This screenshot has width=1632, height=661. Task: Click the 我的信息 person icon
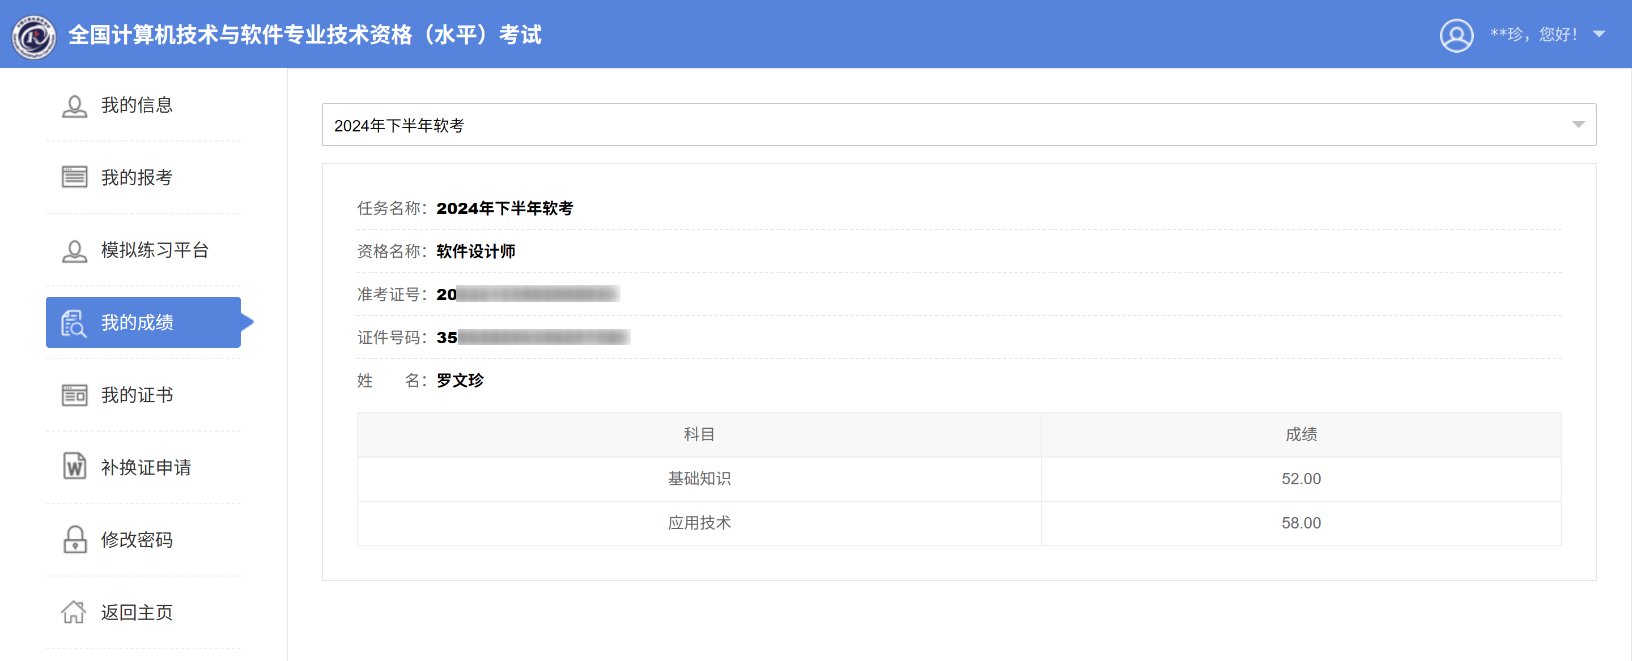tap(74, 106)
